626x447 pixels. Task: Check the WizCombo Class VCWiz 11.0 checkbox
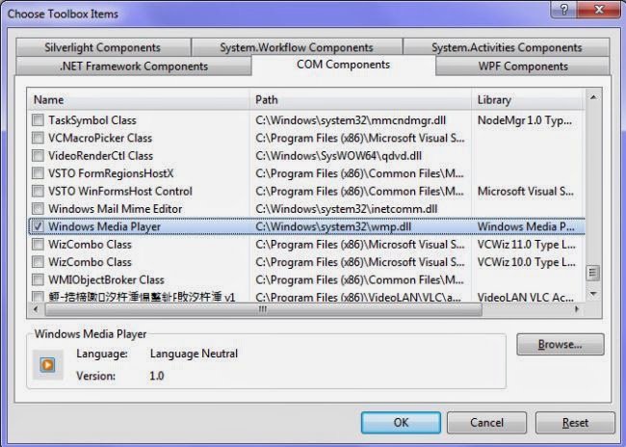pos(38,244)
